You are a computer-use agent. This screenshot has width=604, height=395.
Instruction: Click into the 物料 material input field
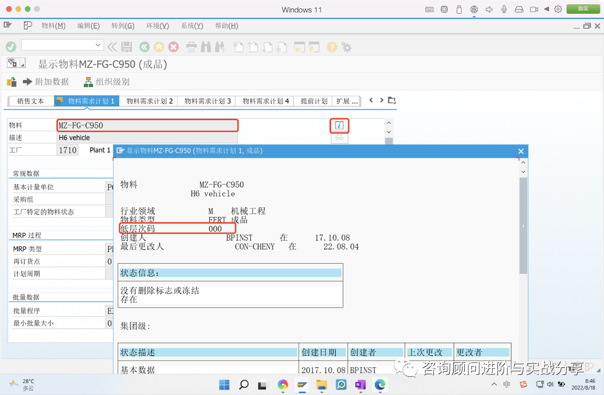pos(147,125)
